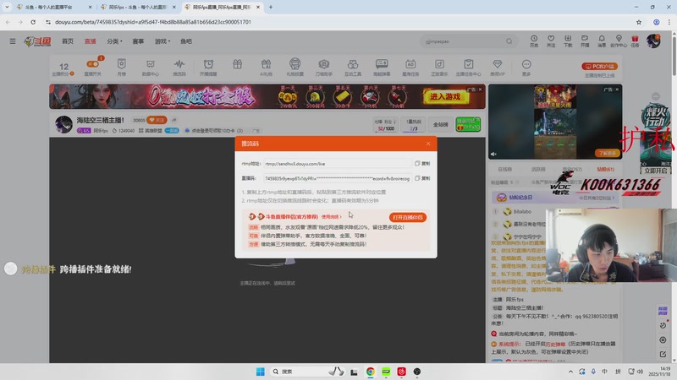Close the 推流码 dialog
The height and width of the screenshot is (380, 677).
pyautogui.click(x=428, y=144)
